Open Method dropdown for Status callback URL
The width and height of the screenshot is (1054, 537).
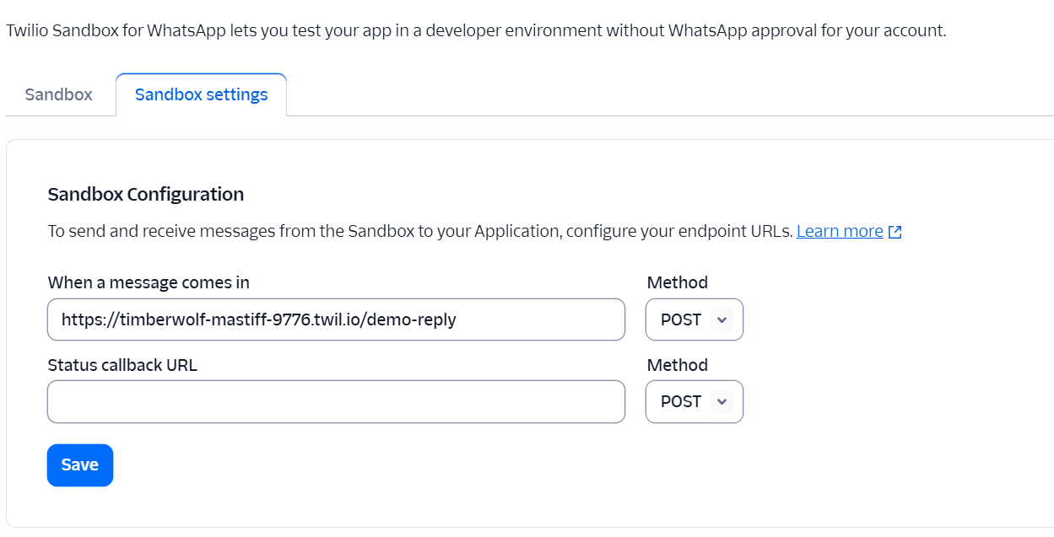coord(694,401)
